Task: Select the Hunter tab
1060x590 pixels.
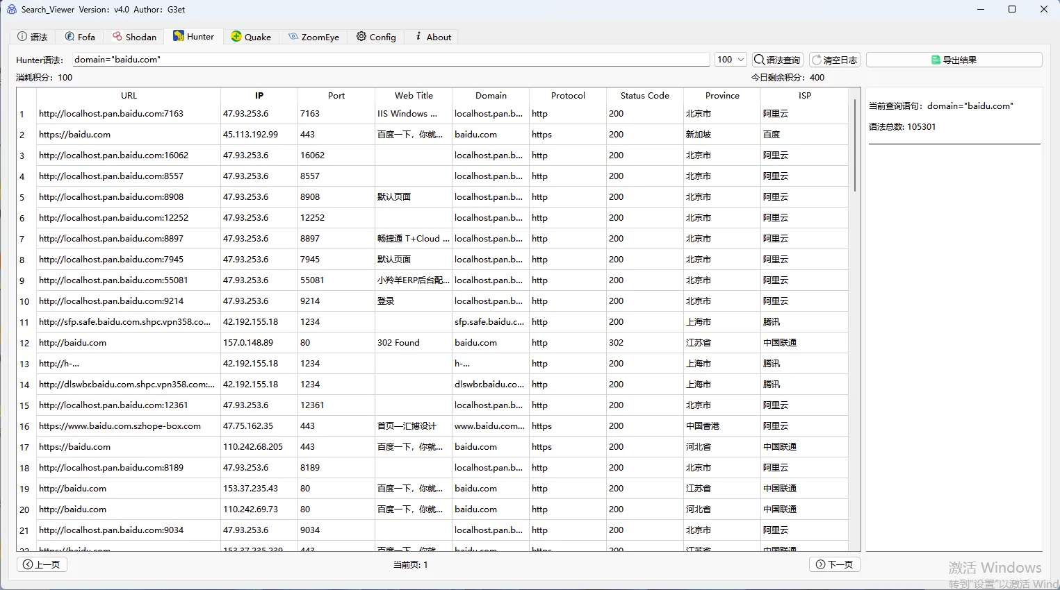Action: pos(194,36)
